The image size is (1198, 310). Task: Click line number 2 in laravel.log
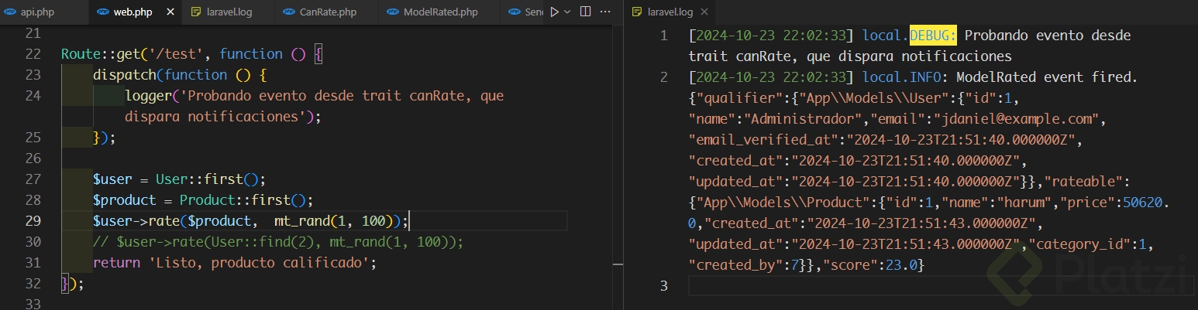[x=663, y=77]
